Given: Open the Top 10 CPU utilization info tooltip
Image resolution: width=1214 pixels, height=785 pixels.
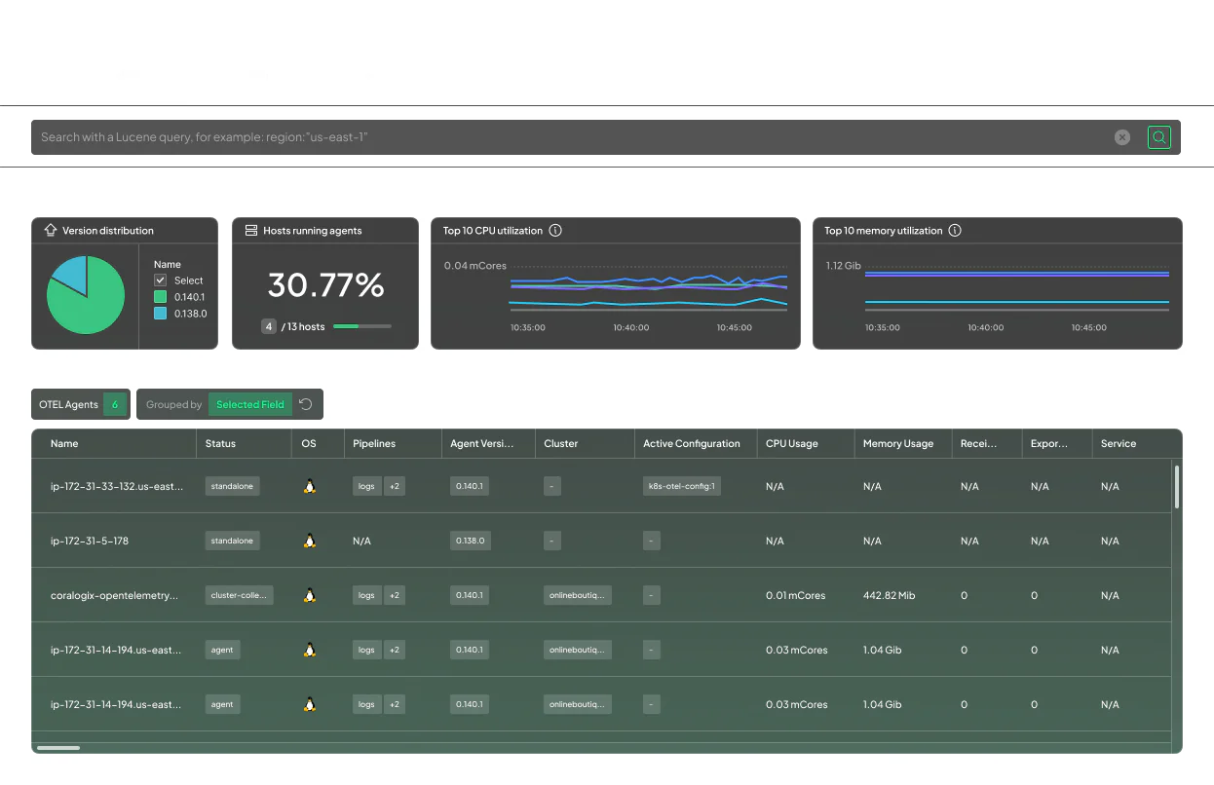Looking at the screenshot, I should tap(555, 230).
